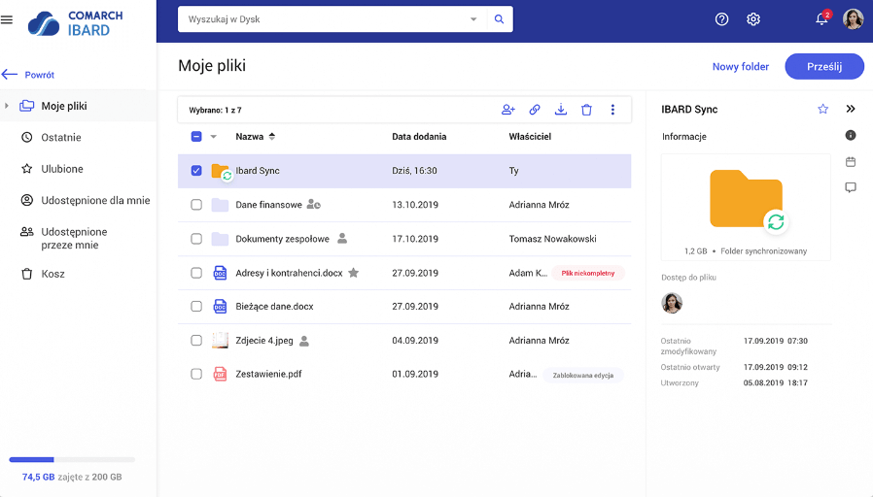Click the storage usage progress bar

72,460
